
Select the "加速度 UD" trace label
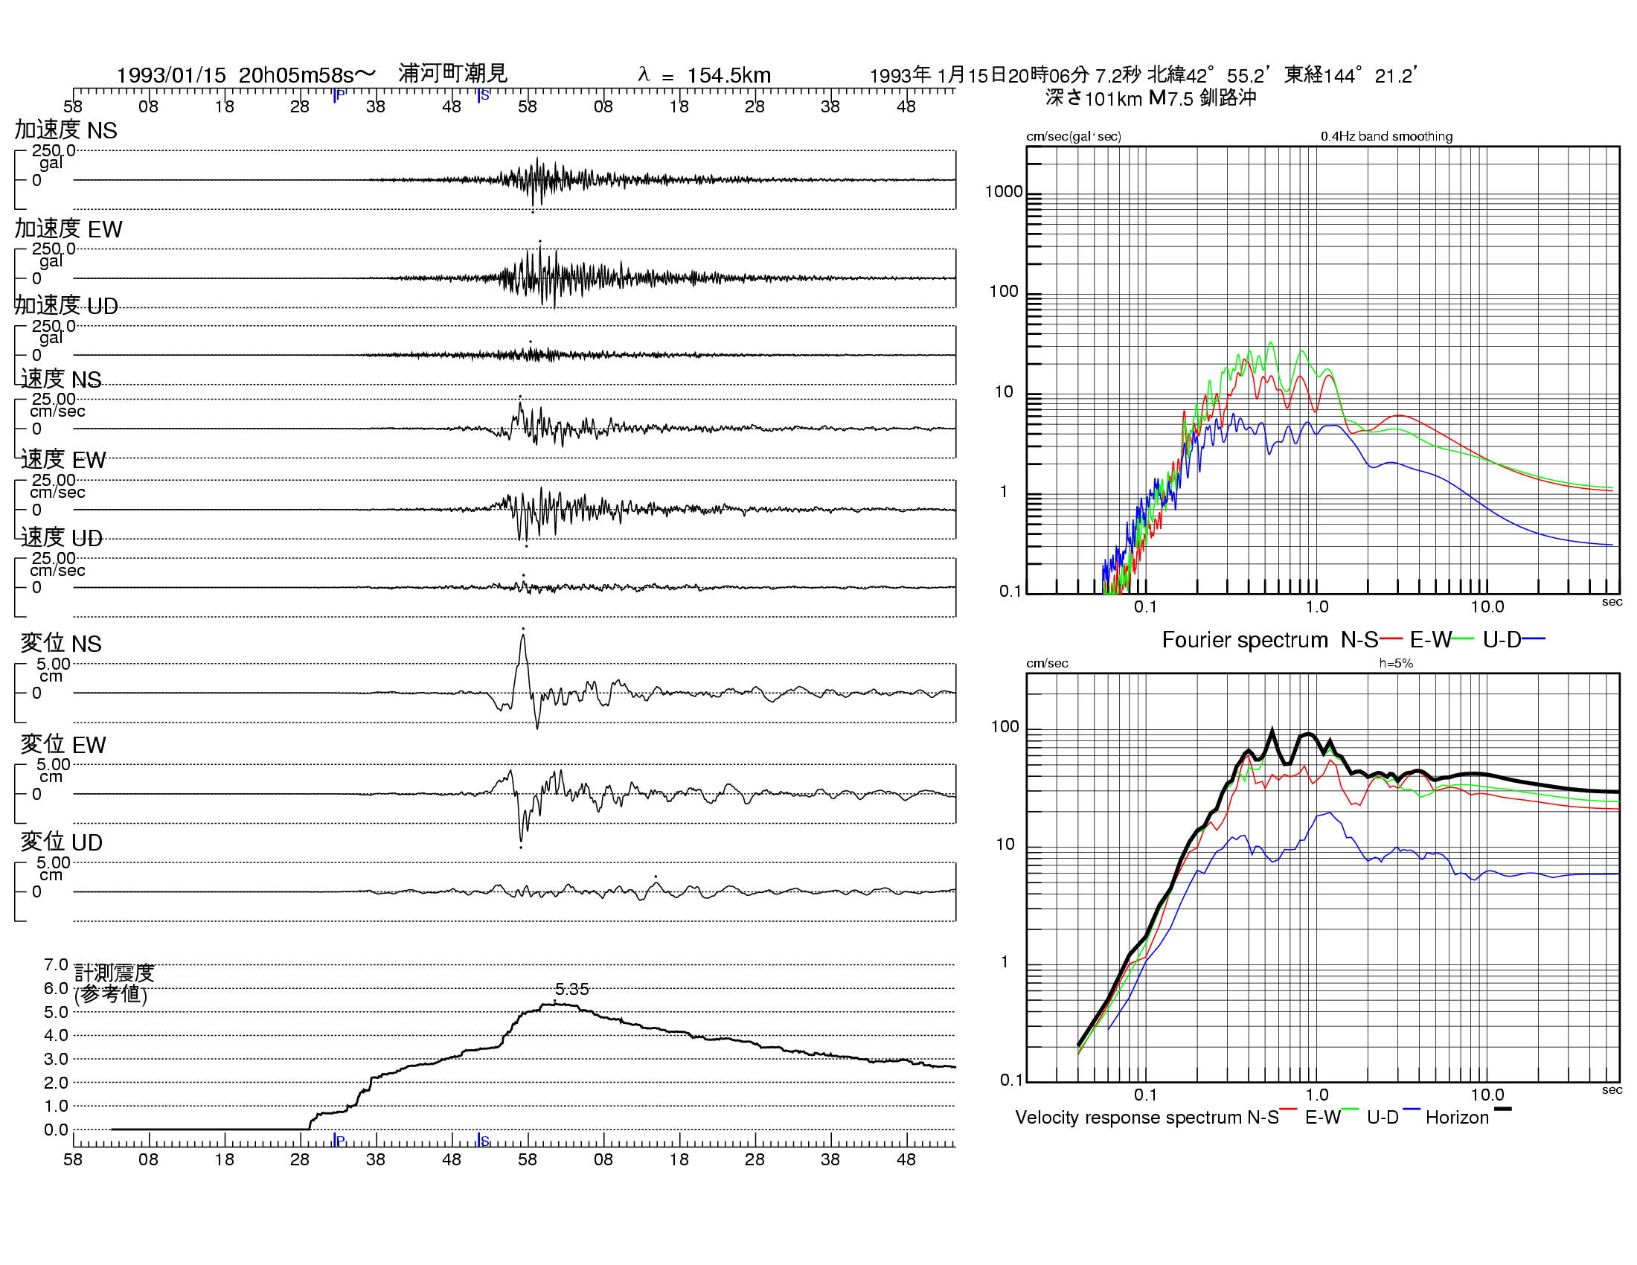[x=66, y=305]
